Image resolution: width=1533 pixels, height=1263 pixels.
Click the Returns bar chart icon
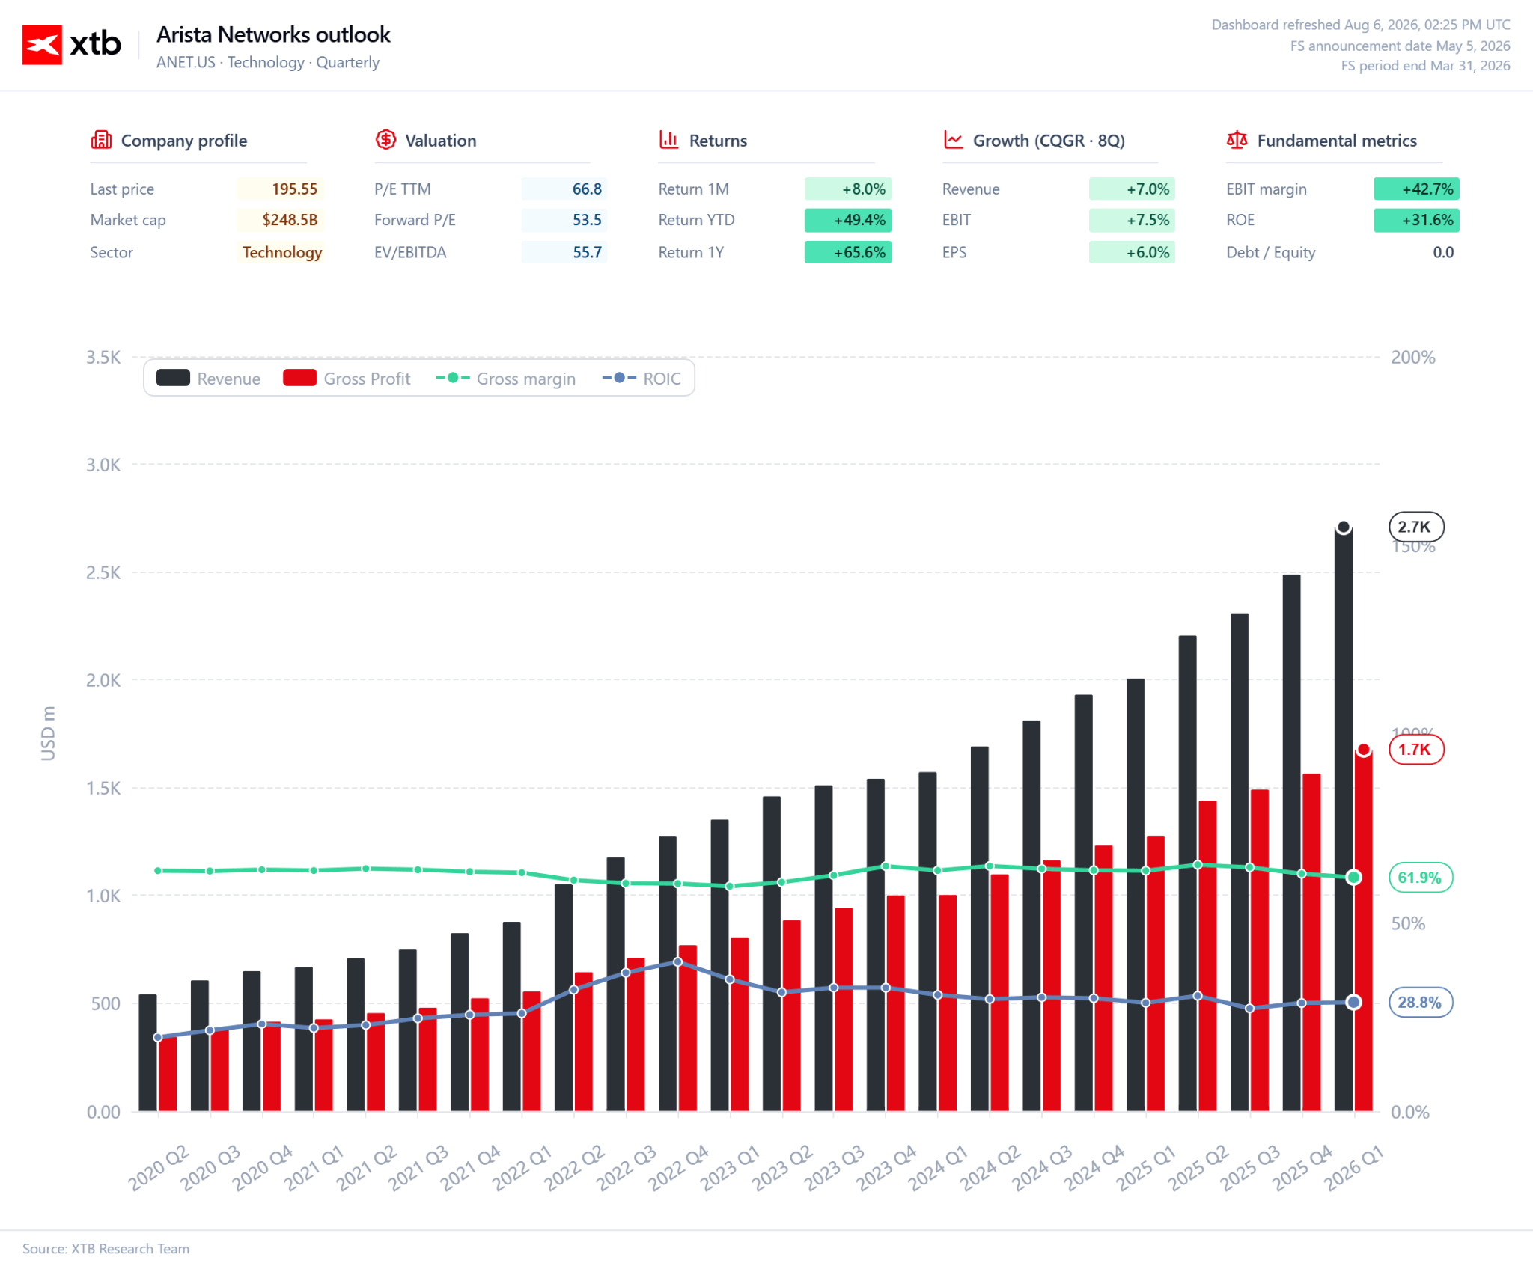(668, 140)
